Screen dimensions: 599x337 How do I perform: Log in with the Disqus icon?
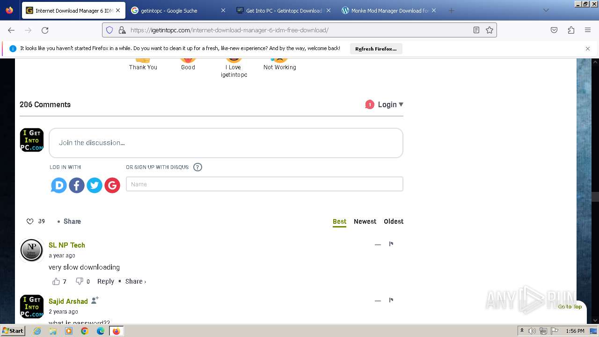pos(59,185)
